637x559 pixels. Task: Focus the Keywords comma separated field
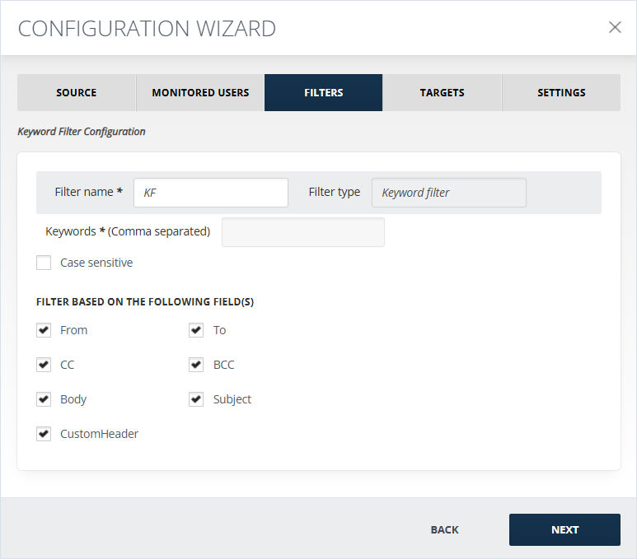pos(303,232)
